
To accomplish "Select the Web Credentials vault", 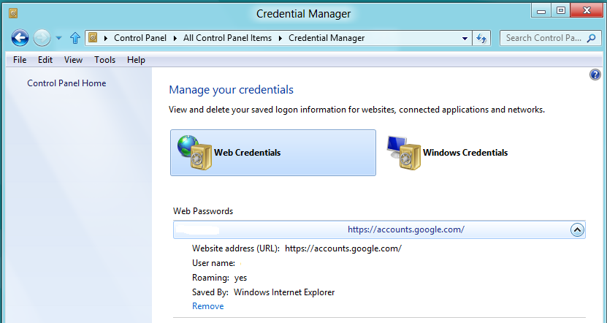I will coord(273,153).
